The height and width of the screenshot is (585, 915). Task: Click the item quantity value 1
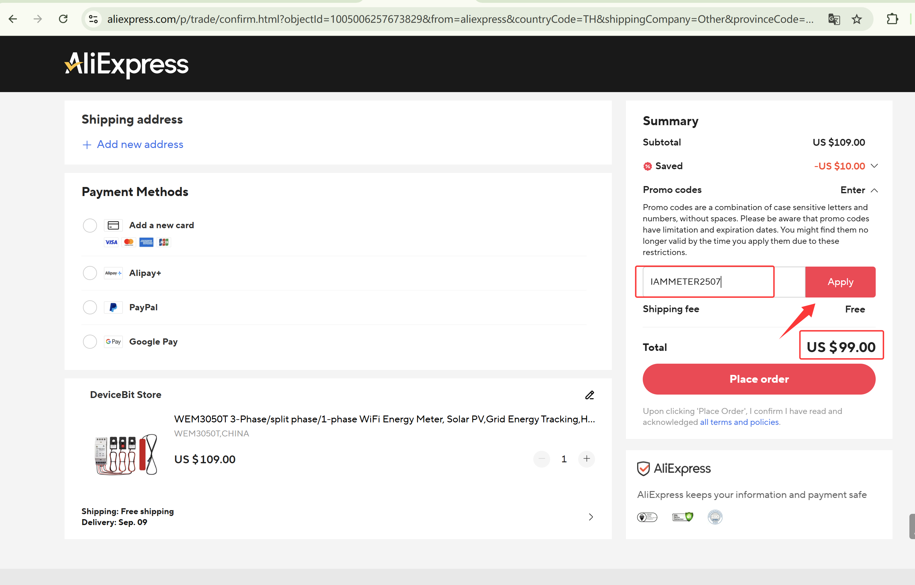564,459
